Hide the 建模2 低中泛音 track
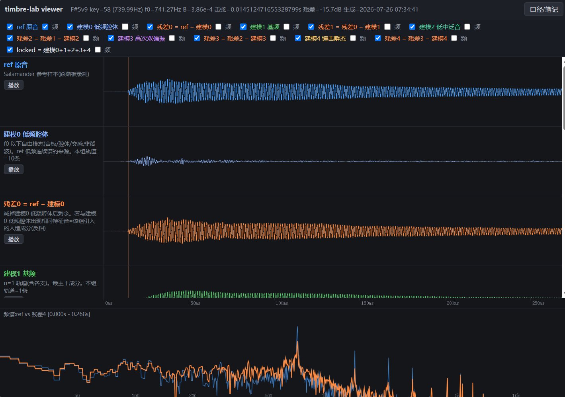The height and width of the screenshot is (397, 565). pos(413,27)
